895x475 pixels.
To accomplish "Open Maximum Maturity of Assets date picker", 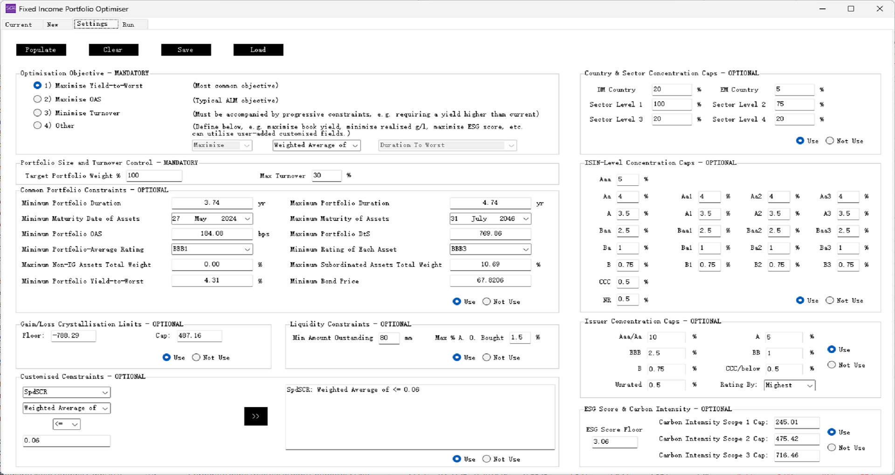I will coord(525,218).
